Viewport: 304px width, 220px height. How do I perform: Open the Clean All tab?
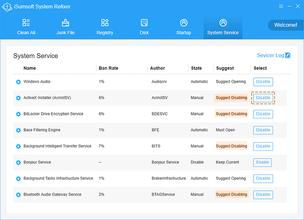(x=26, y=27)
